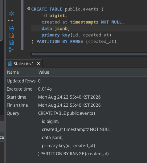The height and width of the screenshot is (163, 147).
Task: Select the Finish time row value
Action: point(69,105)
